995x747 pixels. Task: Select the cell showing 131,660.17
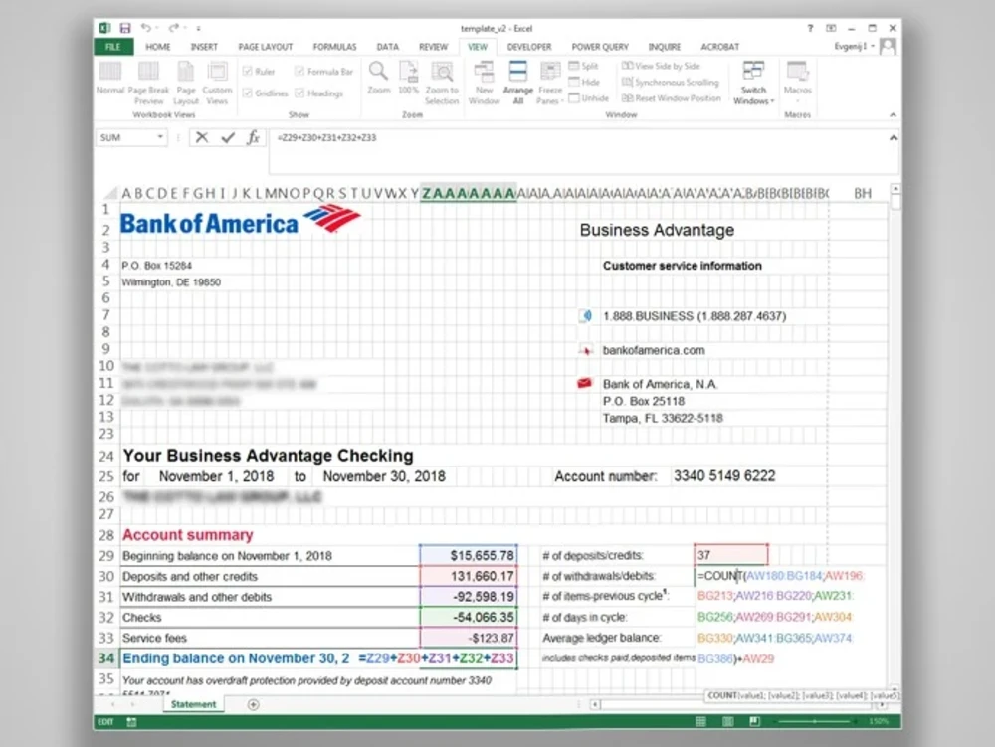tap(469, 577)
